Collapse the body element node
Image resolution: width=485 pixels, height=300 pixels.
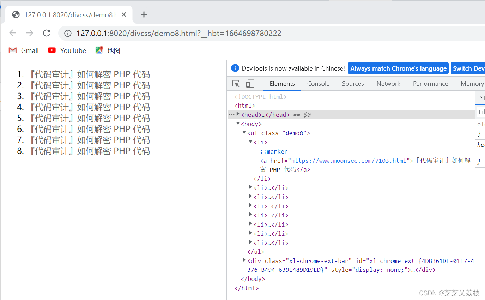[x=238, y=124]
